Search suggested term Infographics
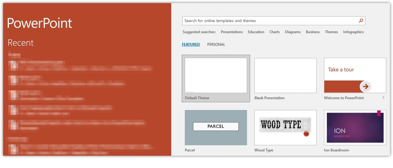The width and height of the screenshot is (393, 168). tap(353, 32)
